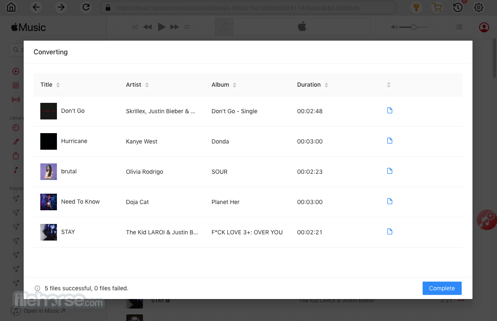497x321 pixels.
Task: Mute with the speaker volume icon
Action: coord(394,27)
